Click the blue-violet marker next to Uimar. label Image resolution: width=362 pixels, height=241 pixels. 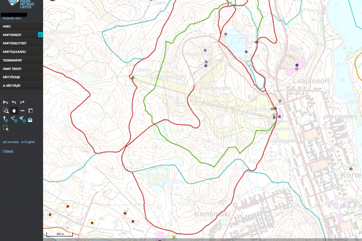[x=246, y=52]
